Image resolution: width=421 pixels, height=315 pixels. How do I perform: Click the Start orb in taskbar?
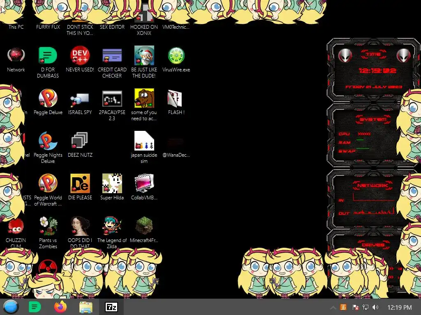pyautogui.click(x=11, y=307)
